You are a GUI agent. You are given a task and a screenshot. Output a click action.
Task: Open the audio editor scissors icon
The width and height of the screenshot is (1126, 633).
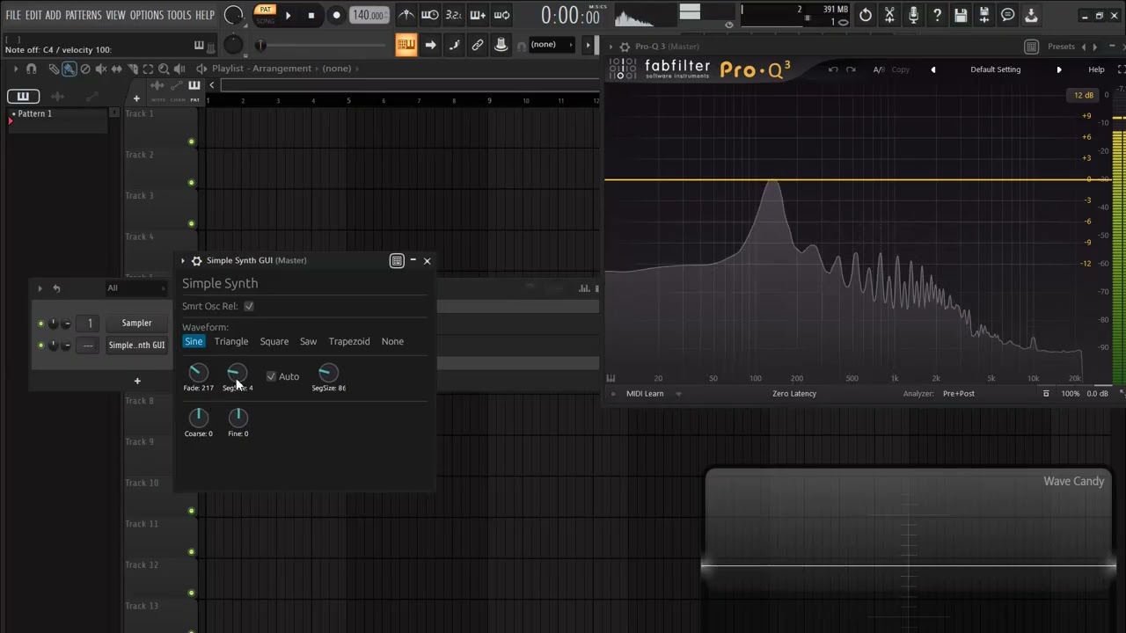[x=889, y=15]
